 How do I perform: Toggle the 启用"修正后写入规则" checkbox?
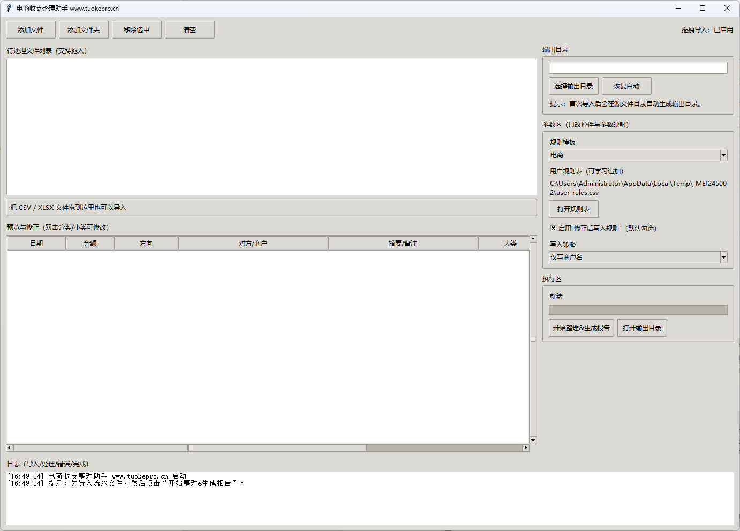point(553,229)
